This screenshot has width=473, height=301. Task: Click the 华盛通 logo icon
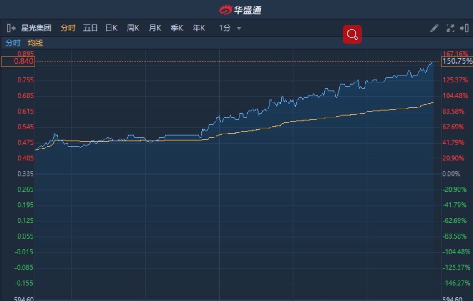[x=226, y=10]
